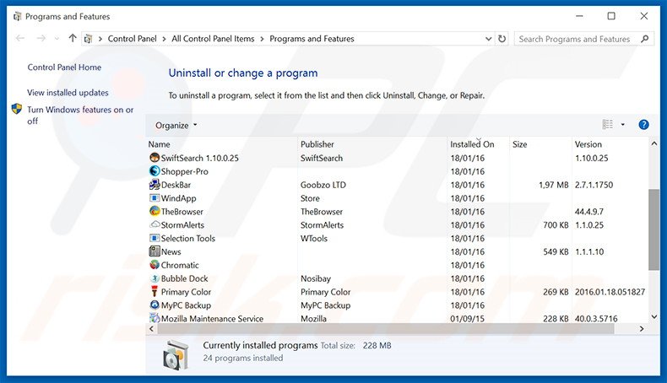Click the Primary Color paintbrush icon
This screenshot has width=667, height=383.
point(155,292)
